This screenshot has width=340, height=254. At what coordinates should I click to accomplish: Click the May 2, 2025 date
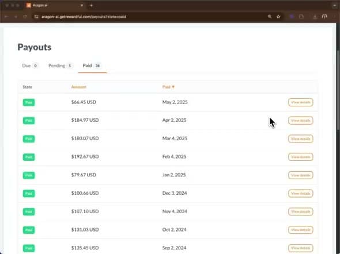point(175,102)
